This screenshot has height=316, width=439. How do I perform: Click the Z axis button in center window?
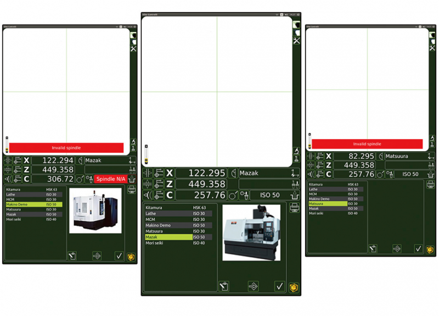pyautogui.click(x=170, y=184)
